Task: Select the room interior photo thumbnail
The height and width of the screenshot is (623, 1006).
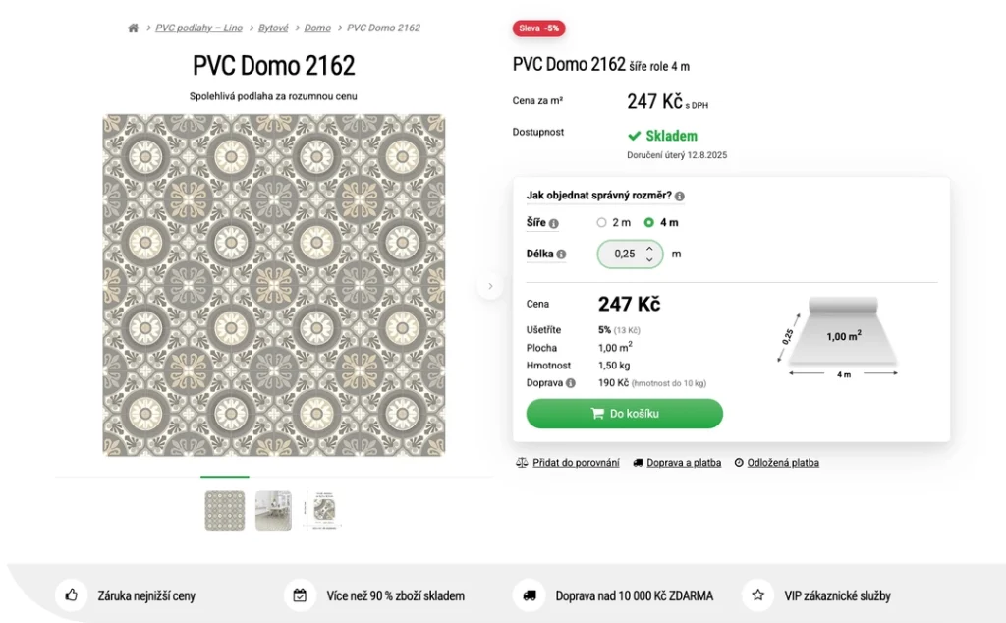Action: click(273, 511)
